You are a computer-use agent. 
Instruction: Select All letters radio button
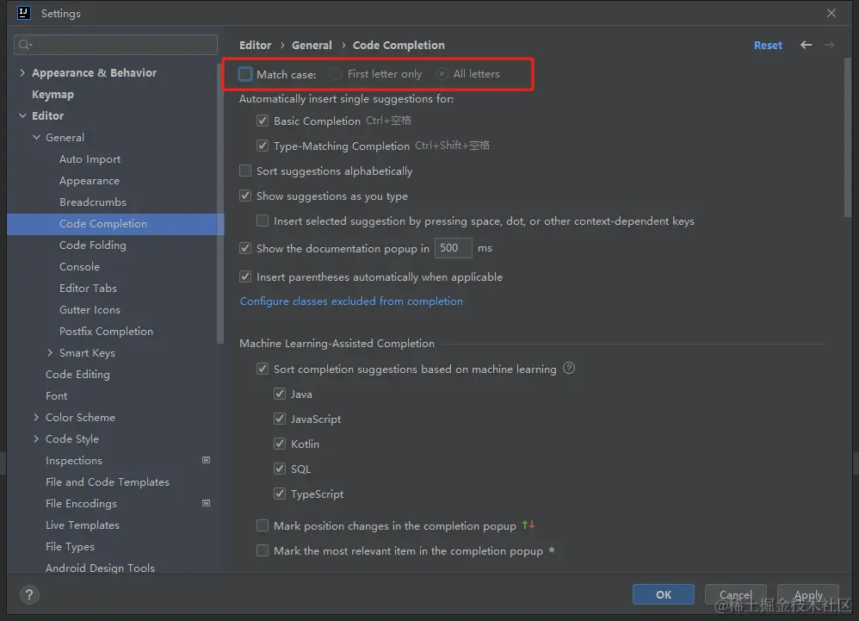pos(442,73)
